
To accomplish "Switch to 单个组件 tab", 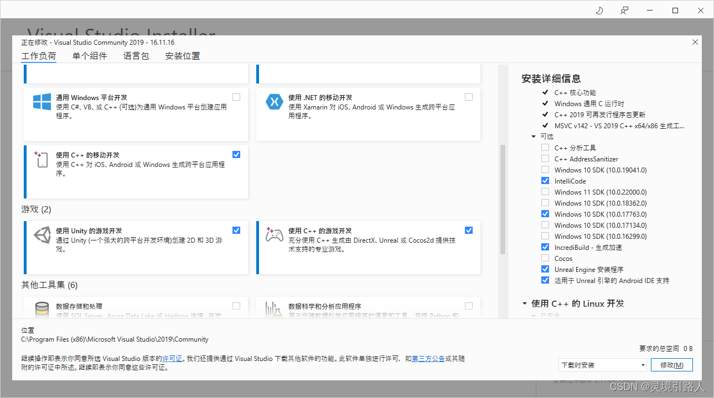I will click(90, 56).
